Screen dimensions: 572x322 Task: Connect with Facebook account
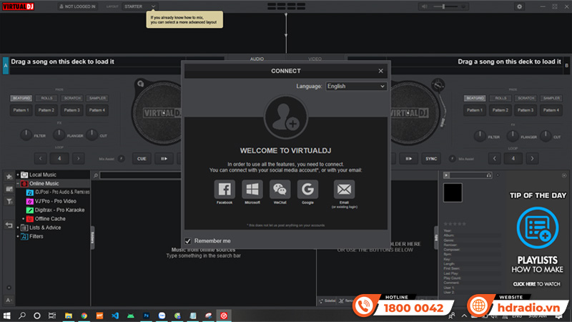pyautogui.click(x=225, y=189)
